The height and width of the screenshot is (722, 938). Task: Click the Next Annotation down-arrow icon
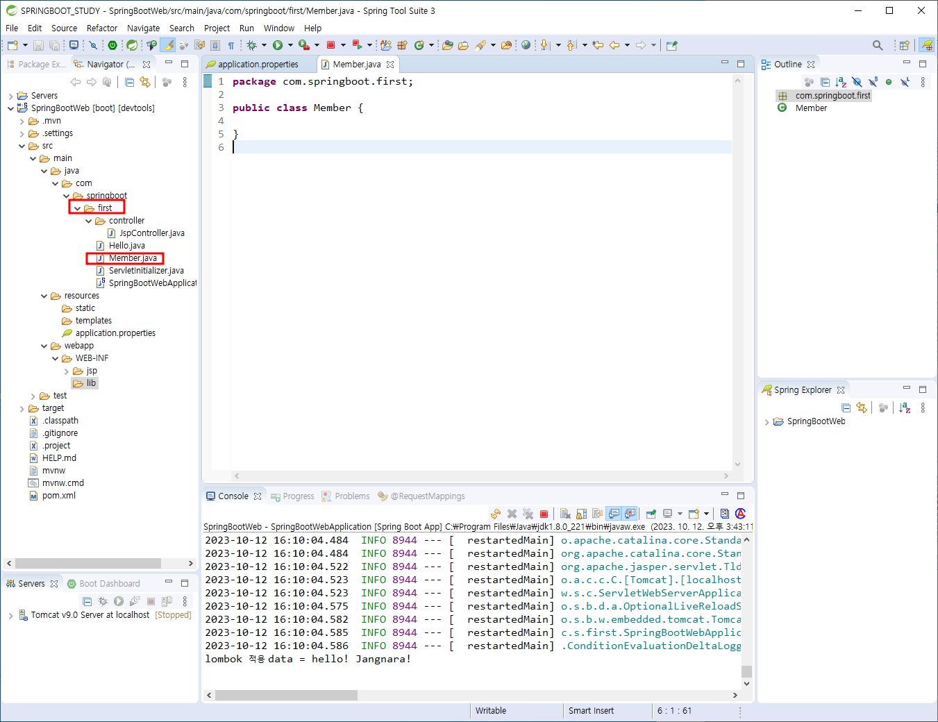click(545, 45)
